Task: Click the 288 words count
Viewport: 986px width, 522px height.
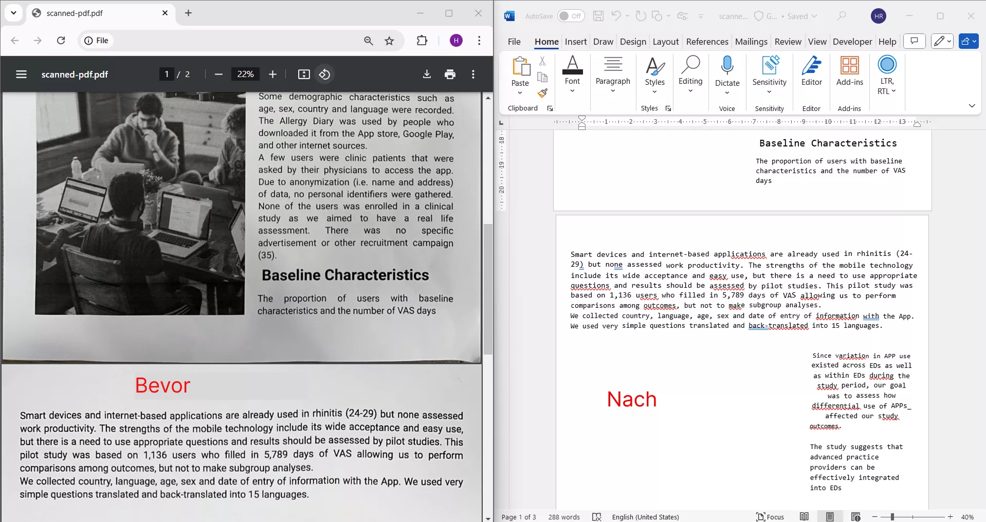Action: click(x=564, y=517)
